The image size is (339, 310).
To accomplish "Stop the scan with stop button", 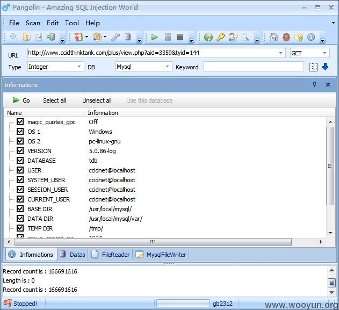I will click(180, 37).
